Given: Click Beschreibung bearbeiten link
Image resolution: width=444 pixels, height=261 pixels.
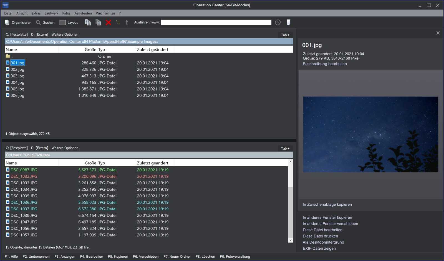Looking at the screenshot, I should pos(325,64).
